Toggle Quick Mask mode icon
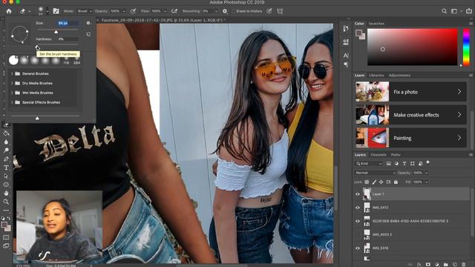Screen dimensions: 475x267 [6, 237]
